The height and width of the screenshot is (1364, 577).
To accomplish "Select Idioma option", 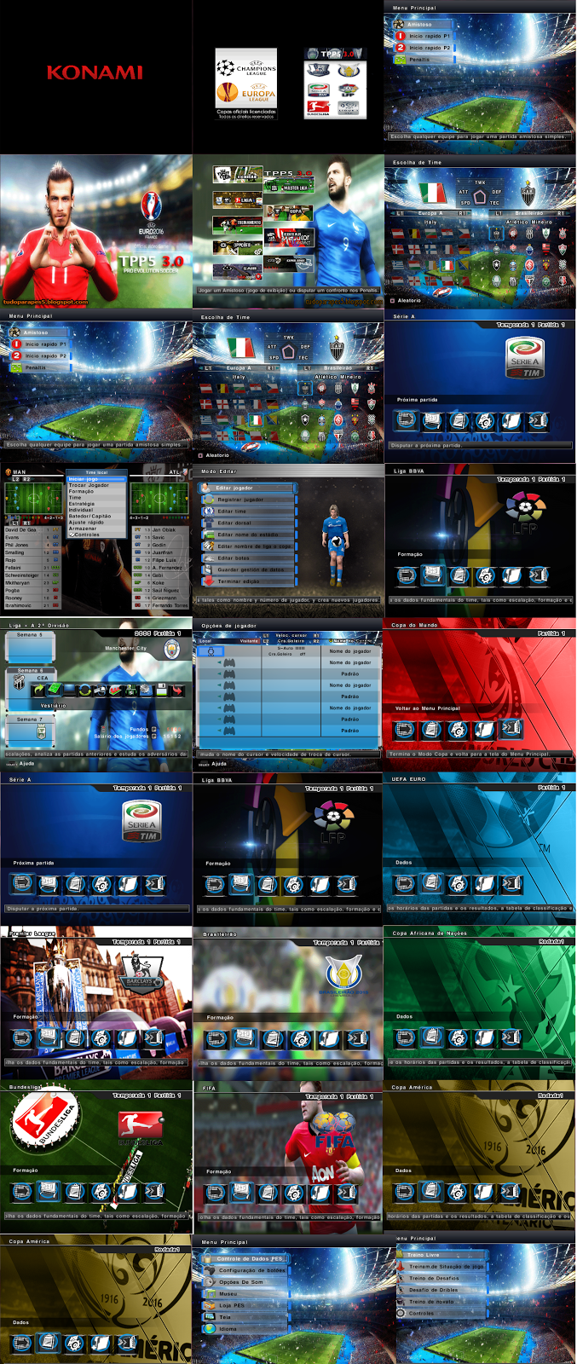I will pyautogui.click(x=245, y=1329).
